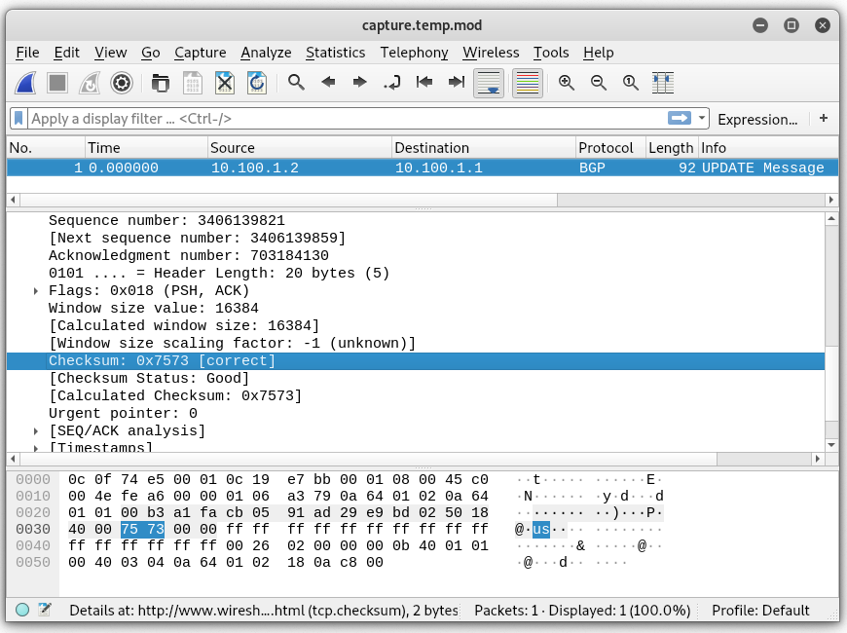This screenshot has width=847, height=633.
Task: Open the capture options gear icon
Action: [x=121, y=83]
